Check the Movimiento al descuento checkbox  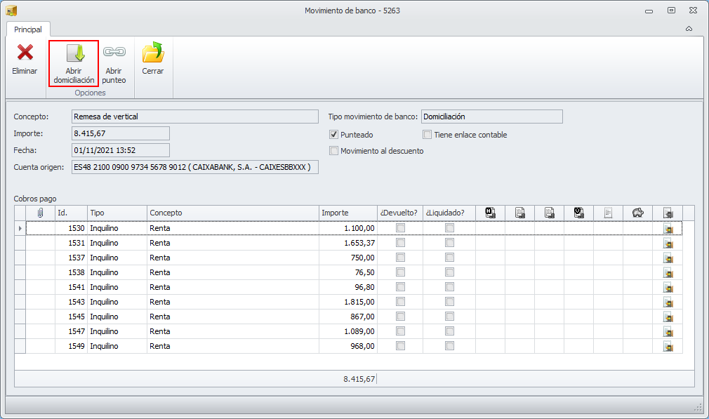coord(334,151)
